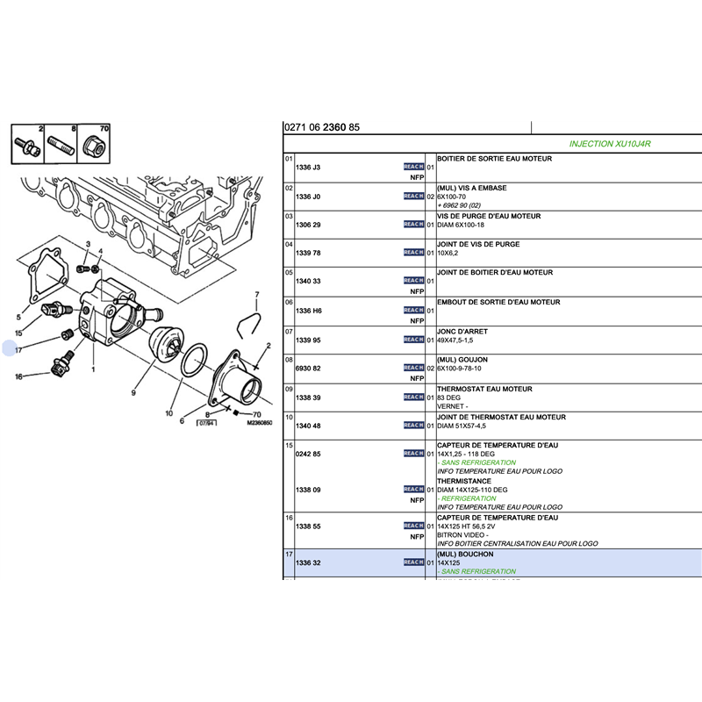Viewport: 702px width, 702px height.
Task: Select callout 15 sensor on the diagram
Action: tap(18, 333)
